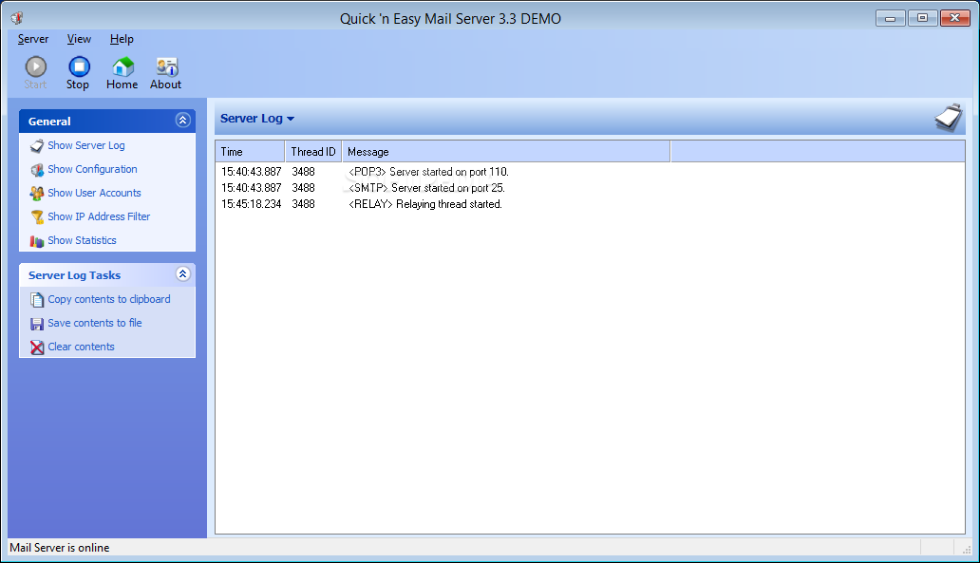
Task: Click the notepad icon beside Show Server Log
Action: click(x=37, y=145)
